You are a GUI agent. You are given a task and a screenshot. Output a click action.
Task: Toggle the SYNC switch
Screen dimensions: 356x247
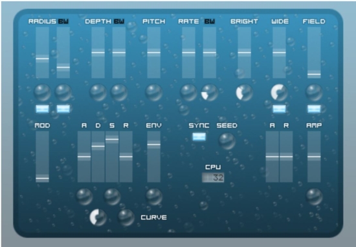point(199,137)
